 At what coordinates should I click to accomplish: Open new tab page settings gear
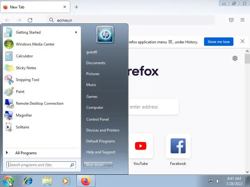tap(235, 58)
